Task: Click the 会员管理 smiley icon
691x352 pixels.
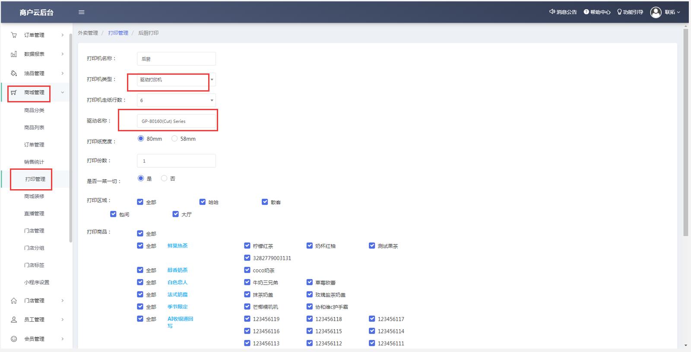Action: coord(14,339)
